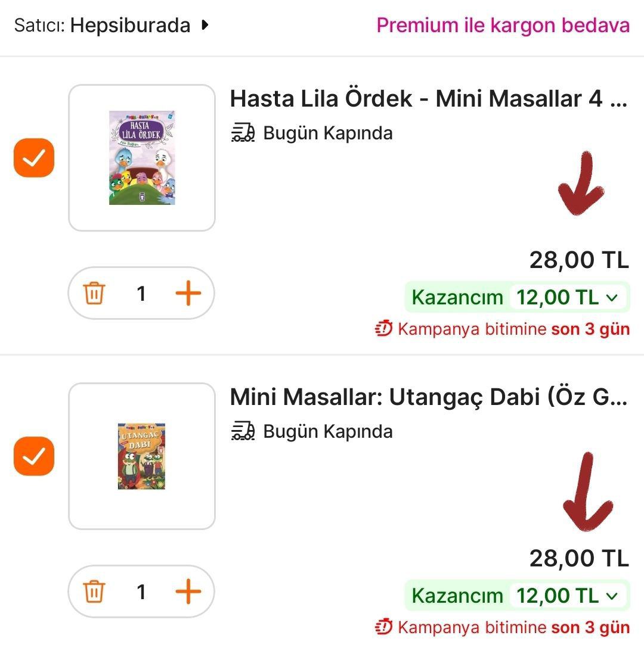
Task: Expand Kazancım savings for Utangaç Dabi
Action: click(x=611, y=596)
